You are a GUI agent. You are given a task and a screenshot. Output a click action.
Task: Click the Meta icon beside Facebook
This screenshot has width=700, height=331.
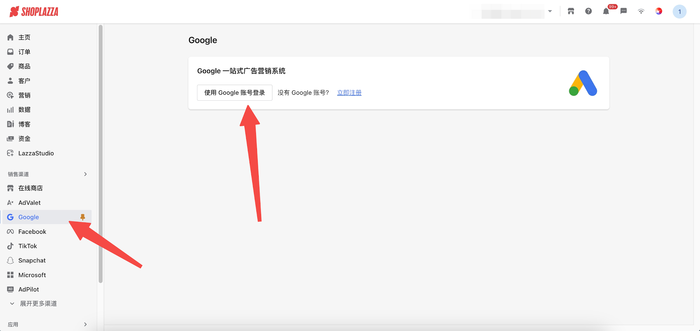[x=10, y=232]
